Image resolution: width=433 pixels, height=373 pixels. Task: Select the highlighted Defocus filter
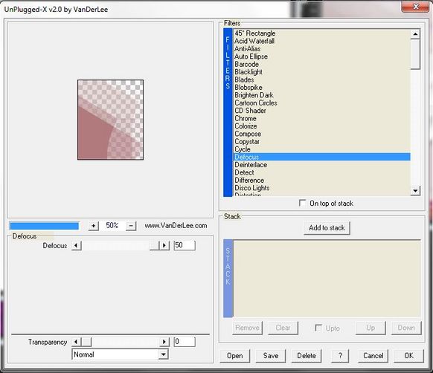coord(321,157)
